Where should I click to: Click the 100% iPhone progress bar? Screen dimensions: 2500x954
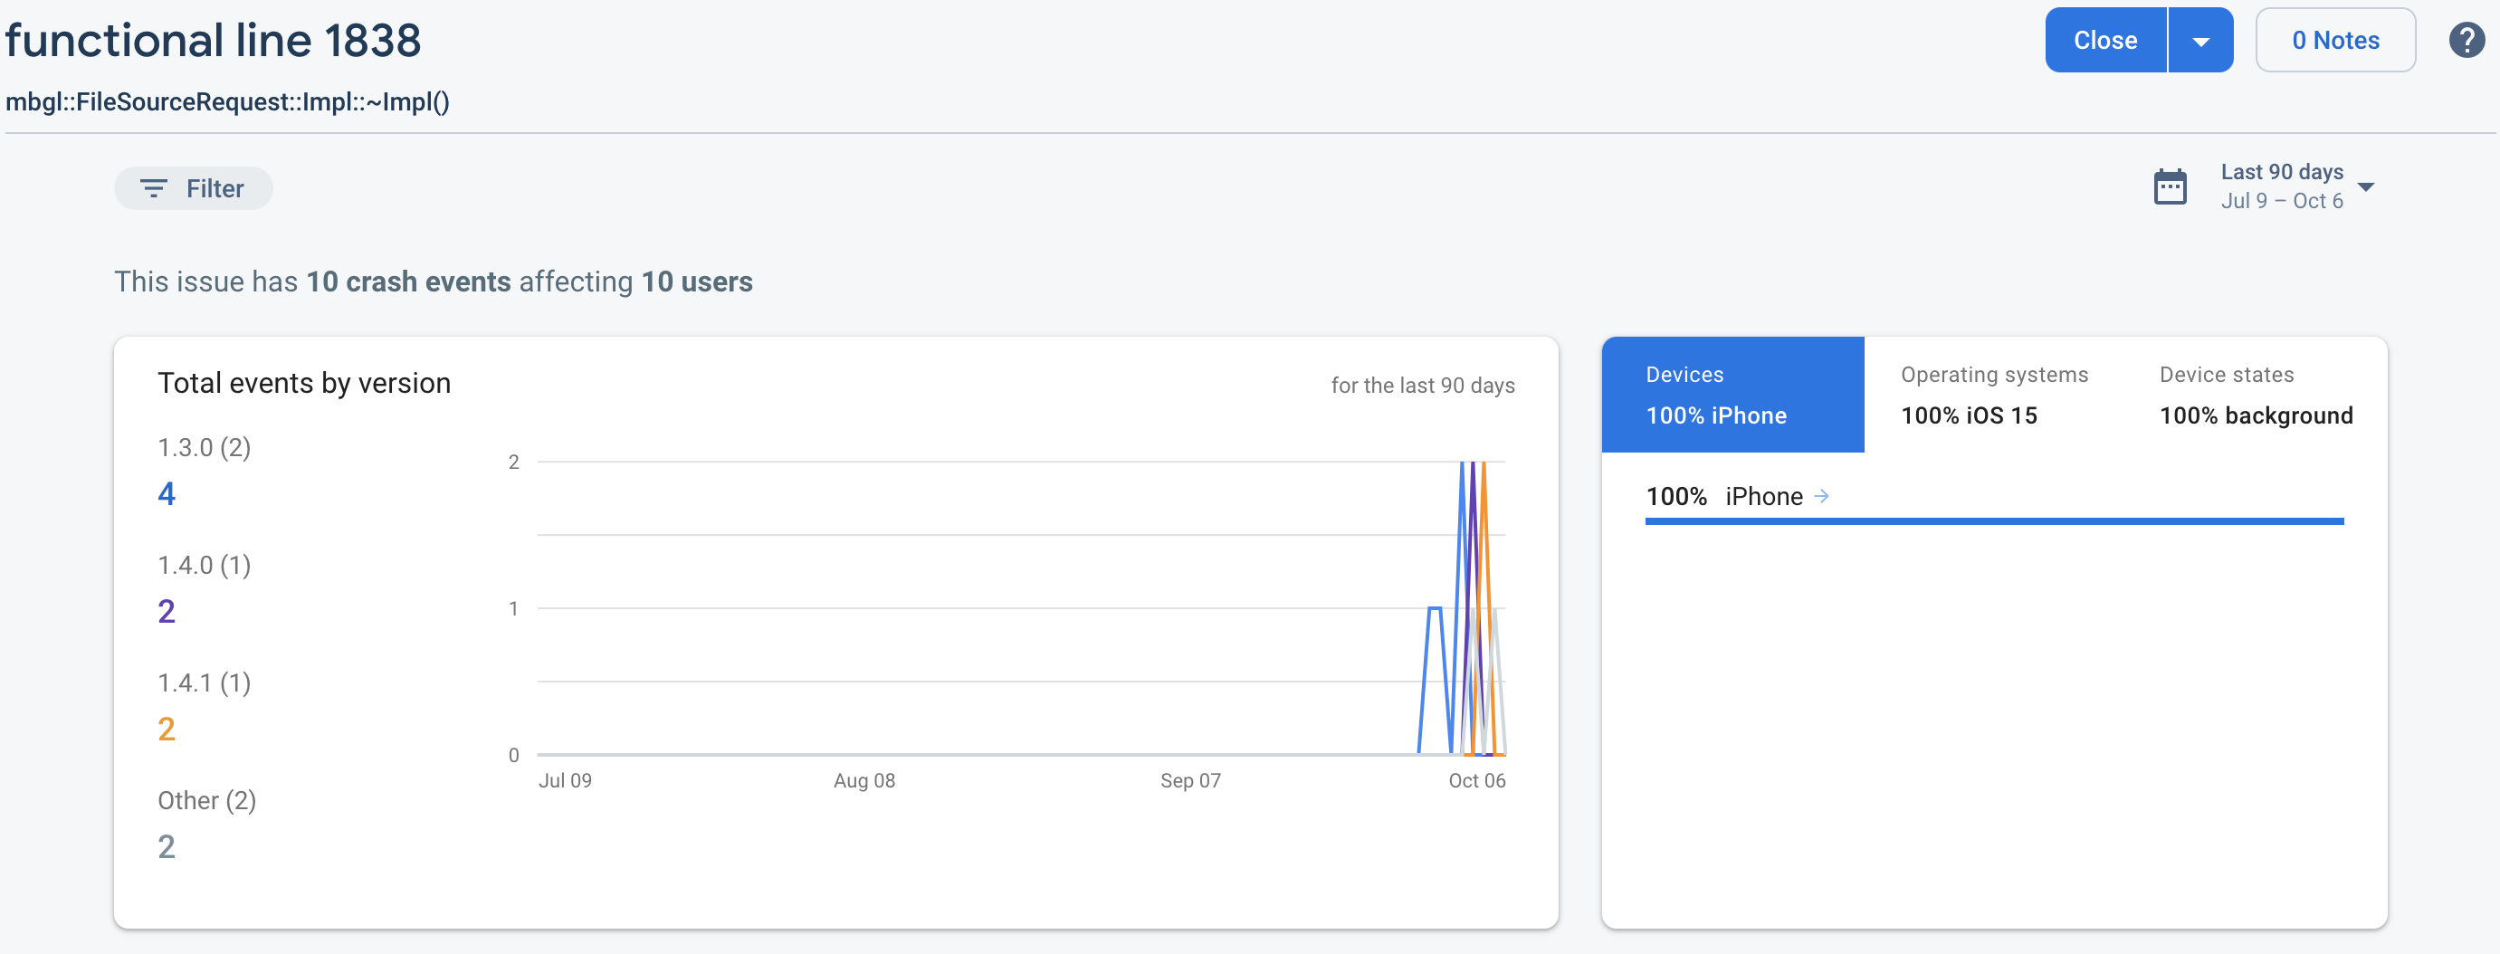click(x=1993, y=521)
